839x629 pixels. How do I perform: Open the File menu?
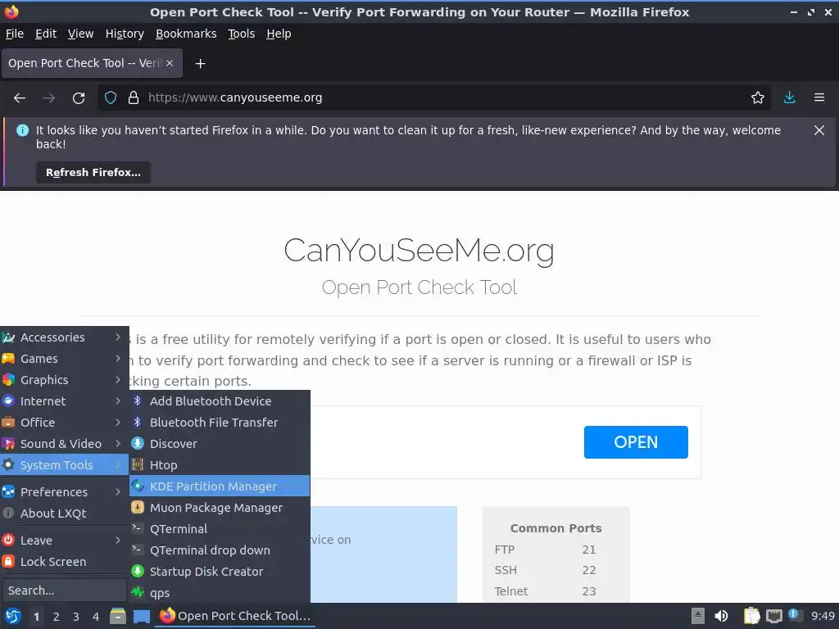pos(15,34)
